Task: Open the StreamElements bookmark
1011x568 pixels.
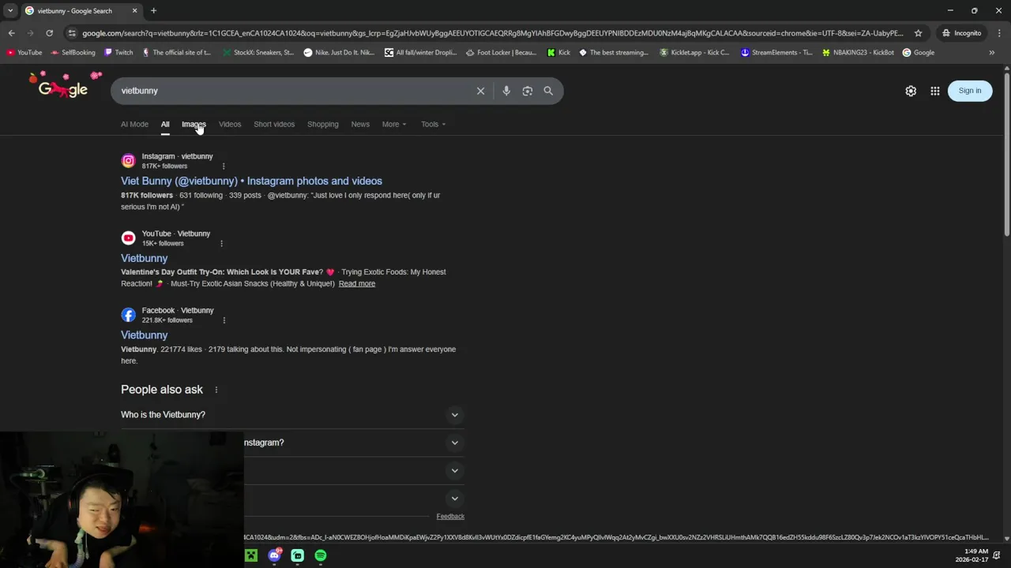Action: point(776,53)
